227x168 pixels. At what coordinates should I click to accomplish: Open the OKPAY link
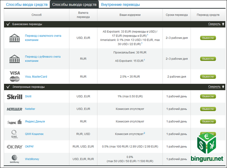29,147
